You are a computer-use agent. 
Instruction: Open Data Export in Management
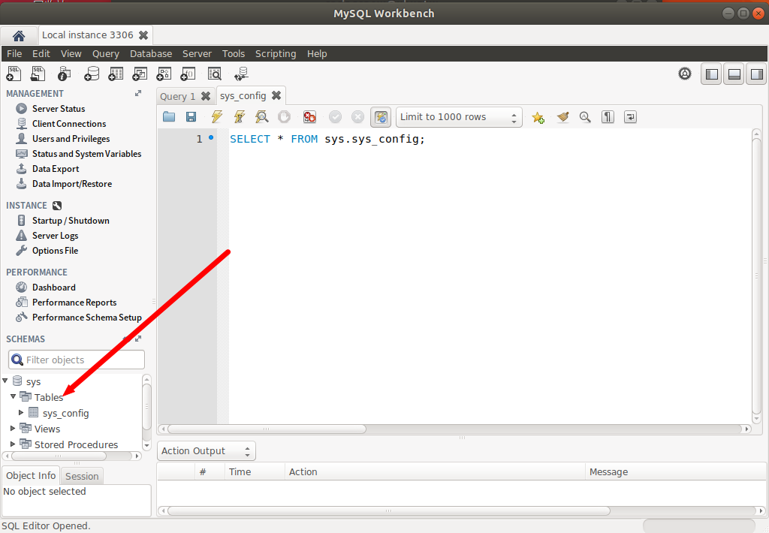[56, 169]
